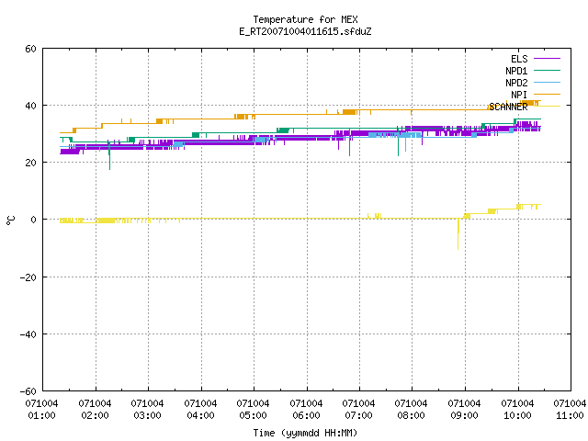Click the x-axis tick label 071004 10:00
This screenshot has width=588, height=441.
pos(518,410)
